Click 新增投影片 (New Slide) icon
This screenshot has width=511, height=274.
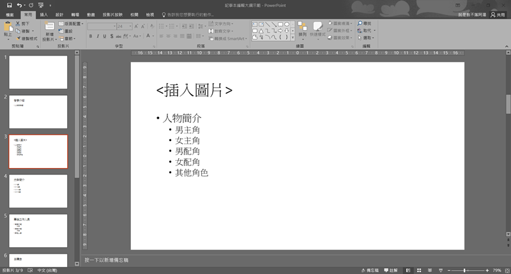click(50, 26)
